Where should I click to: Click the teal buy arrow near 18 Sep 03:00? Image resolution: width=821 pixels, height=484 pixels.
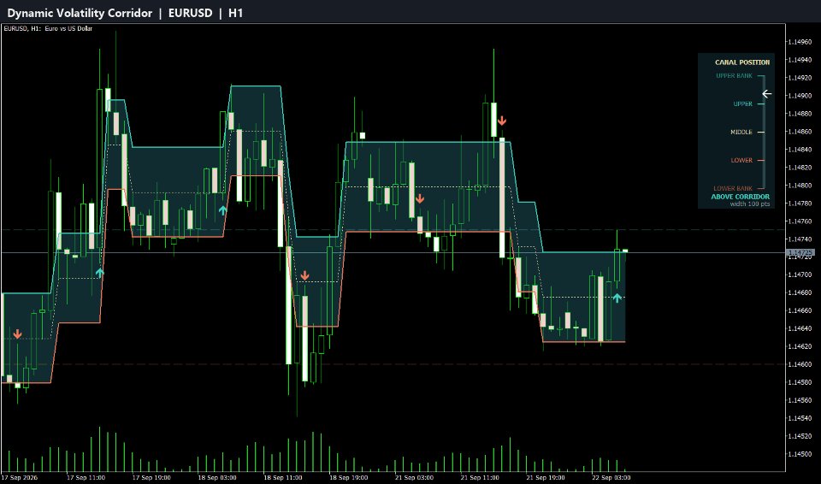223,210
